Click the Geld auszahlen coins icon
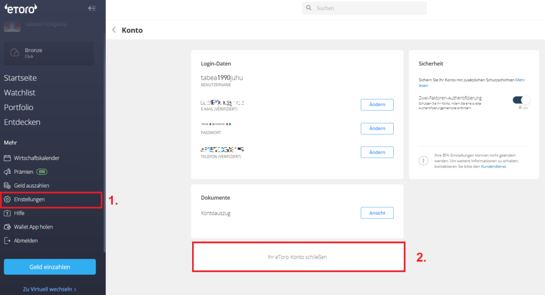 [7, 186]
